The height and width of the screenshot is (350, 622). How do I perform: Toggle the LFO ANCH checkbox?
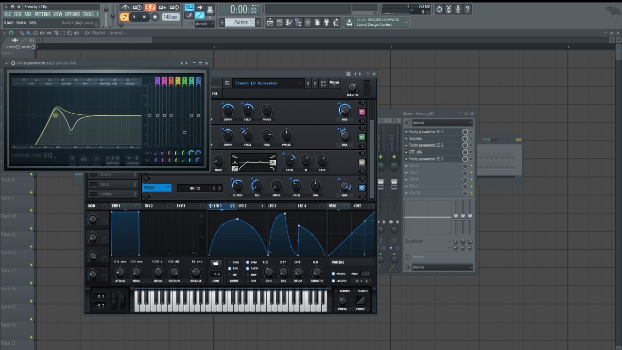[x=247, y=268]
